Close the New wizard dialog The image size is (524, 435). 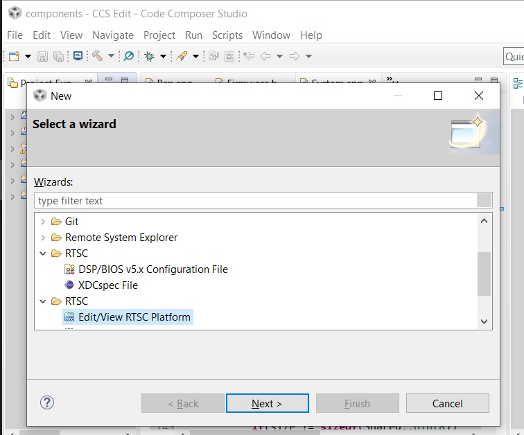pos(479,96)
